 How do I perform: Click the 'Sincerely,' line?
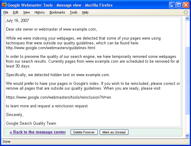[x=15, y=115]
